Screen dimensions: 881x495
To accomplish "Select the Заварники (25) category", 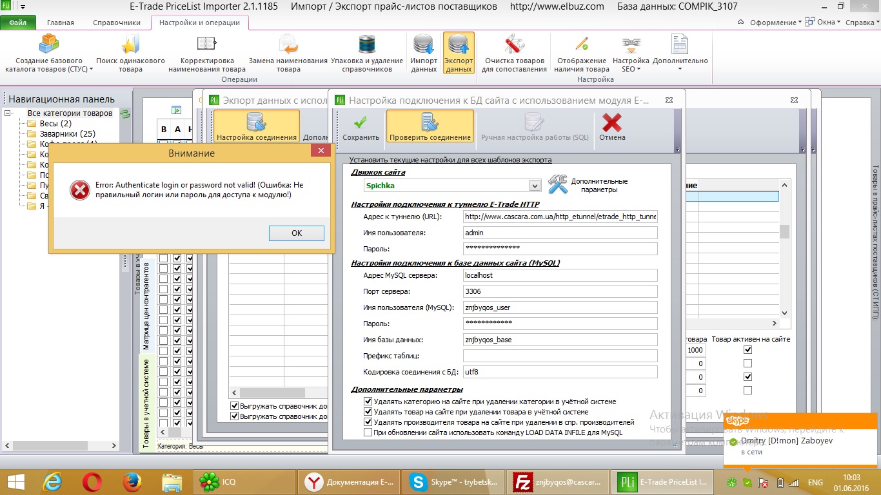I will pyautogui.click(x=68, y=134).
